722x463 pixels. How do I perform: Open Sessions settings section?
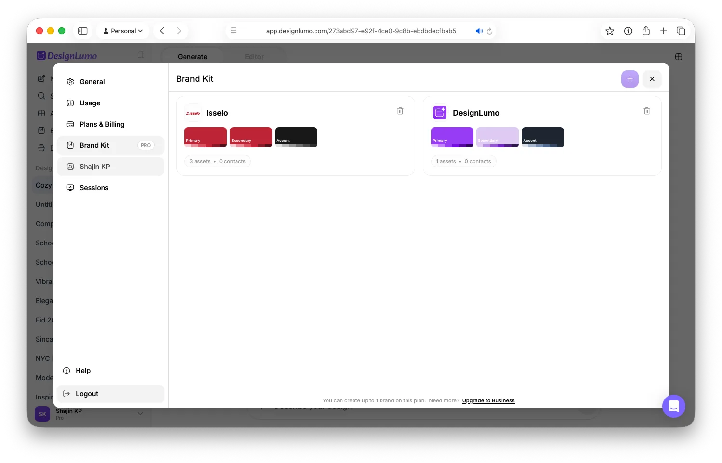tap(110, 188)
